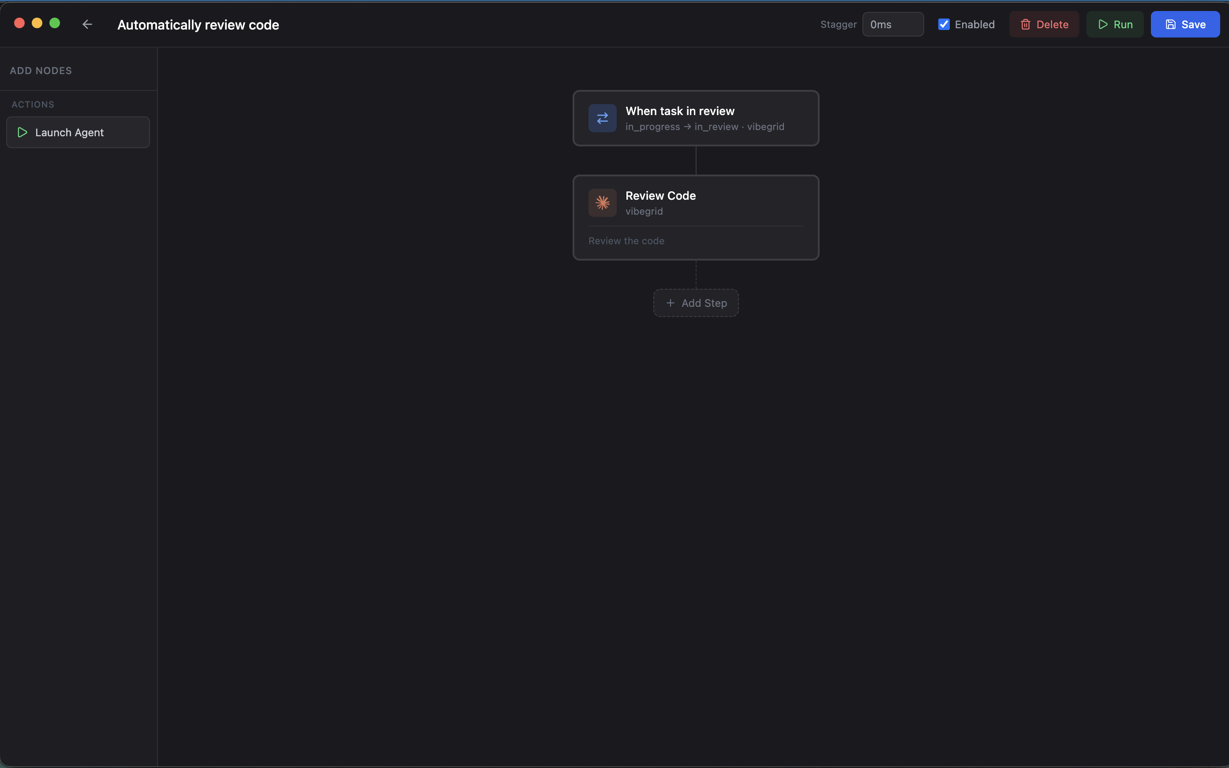Add a new step to the workflow
Viewport: 1229px width, 768px height.
695,303
